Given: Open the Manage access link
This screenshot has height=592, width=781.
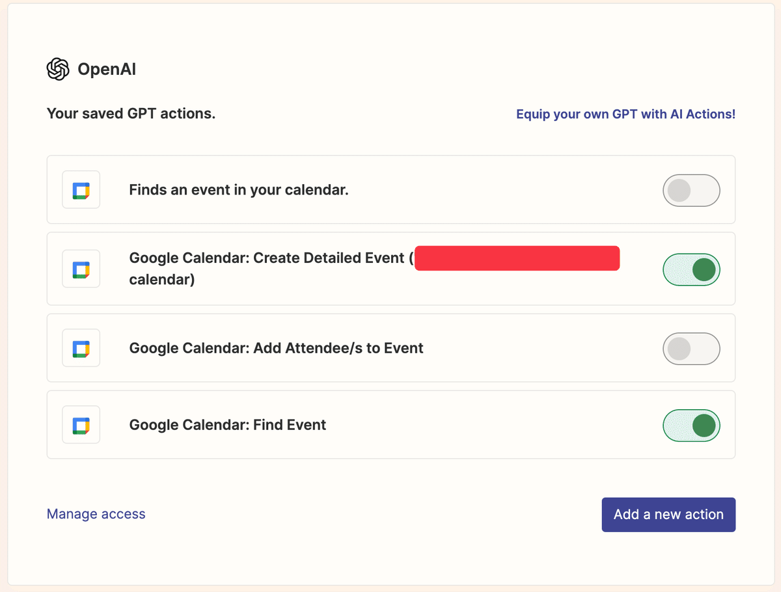Looking at the screenshot, I should pyautogui.click(x=96, y=514).
